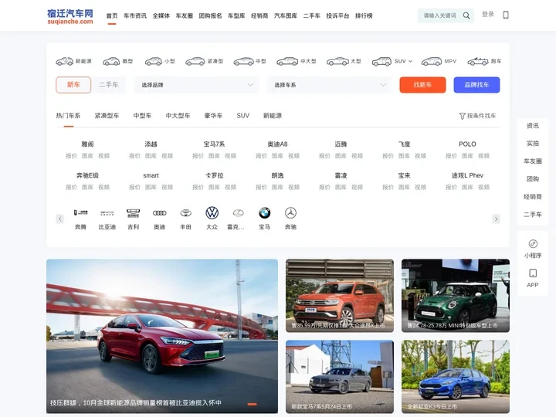556x417 pixels.
Task: Select the 新能源 car type icon
Action: click(65, 61)
